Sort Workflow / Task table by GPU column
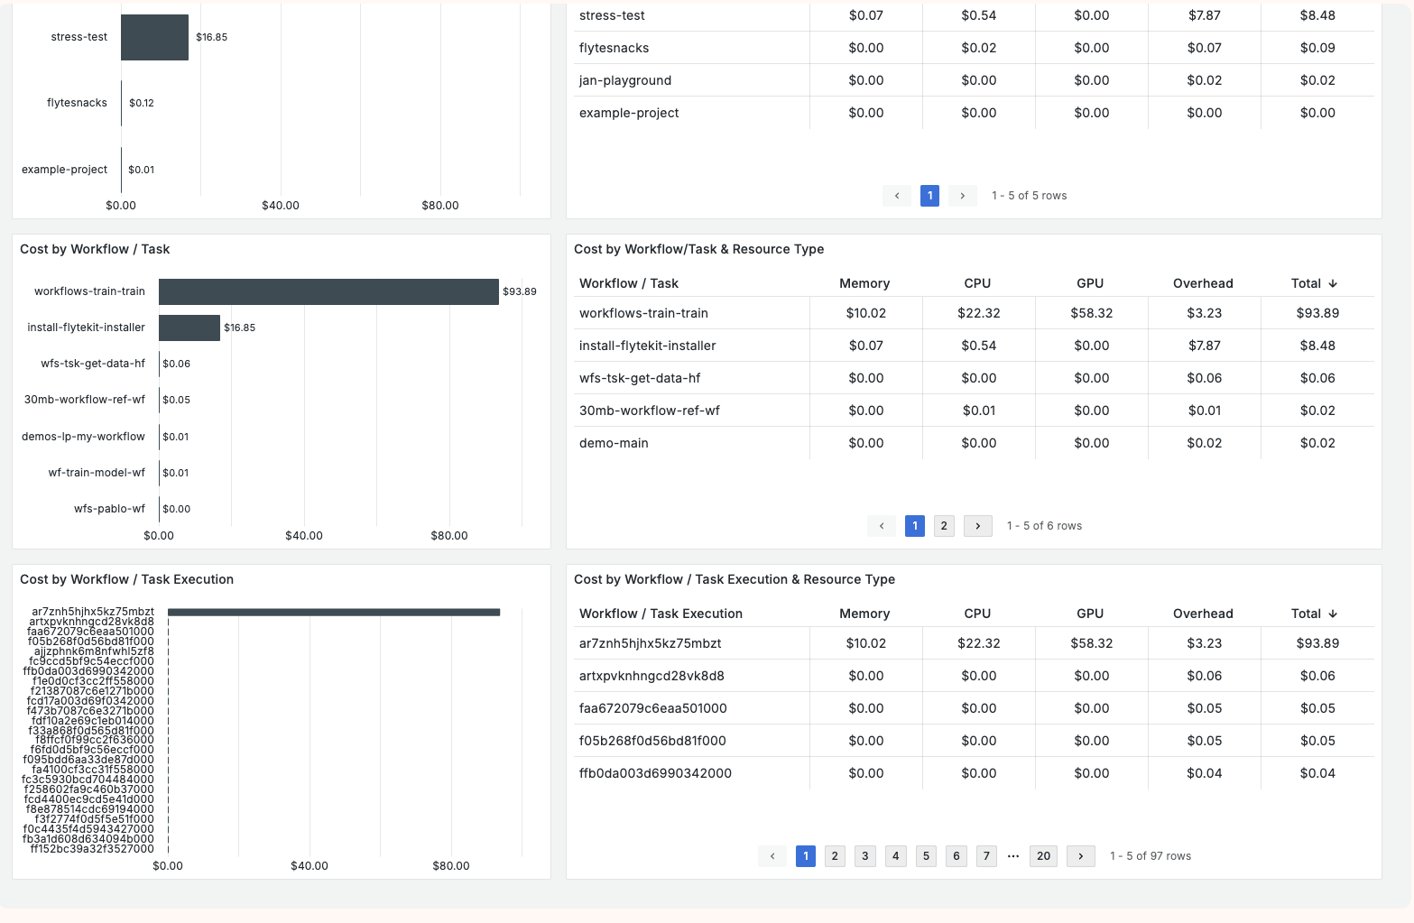 tap(1090, 283)
